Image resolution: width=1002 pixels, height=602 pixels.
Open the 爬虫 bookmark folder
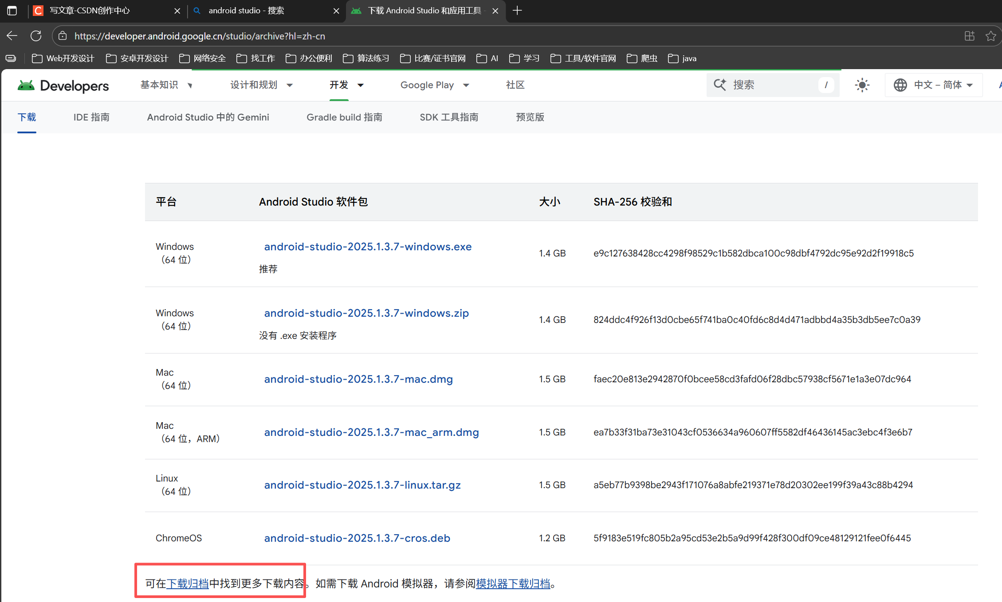point(642,58)
